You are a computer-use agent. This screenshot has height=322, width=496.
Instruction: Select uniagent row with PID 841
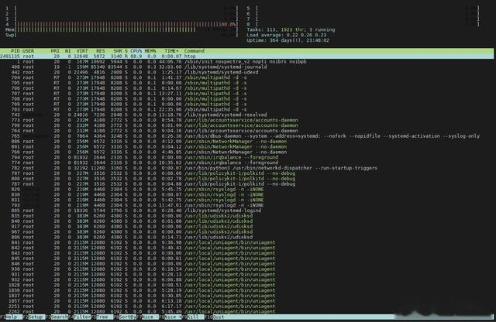[x=246, y=242]
